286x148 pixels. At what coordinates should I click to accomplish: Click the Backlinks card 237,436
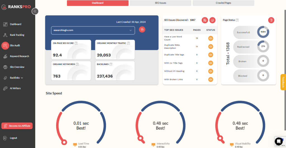click(x=115, y=71)
